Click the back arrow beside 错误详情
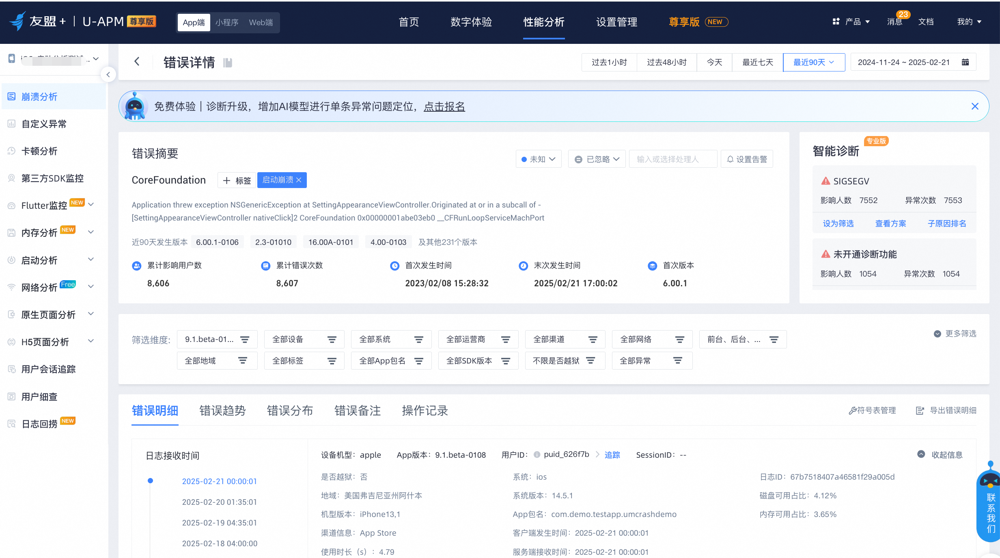1000x558 pixels. [x=137, y=62]
